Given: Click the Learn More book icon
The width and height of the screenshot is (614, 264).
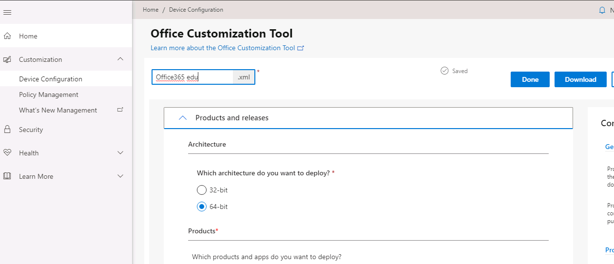Looking at the screenshot, I should (x=7, y=176).
